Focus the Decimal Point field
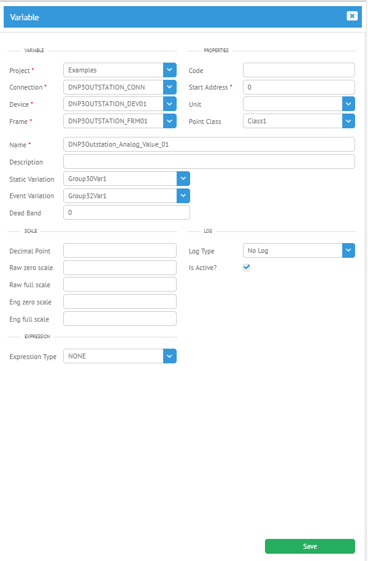The height and width of the screenshot is (561, 368). click(x=120, y=250)
